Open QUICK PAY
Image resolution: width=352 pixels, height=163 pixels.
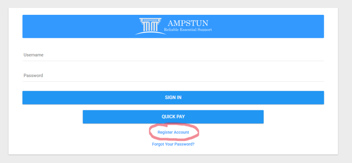click(173, 117)
